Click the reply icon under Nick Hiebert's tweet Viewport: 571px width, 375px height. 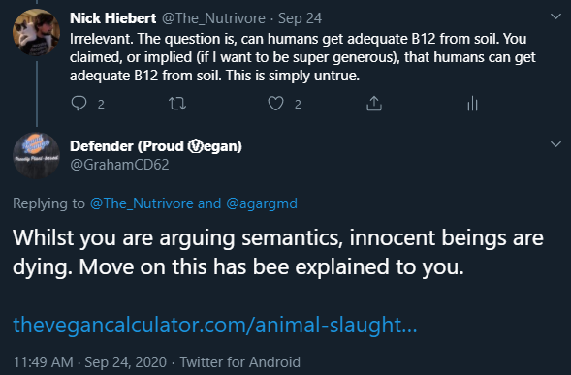[x=79, y=104]
